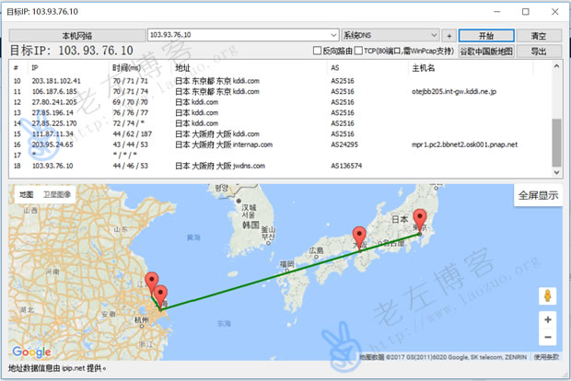Switch the map to 卫星图像 view
This screenshot has height=381, width=571.
57,195
